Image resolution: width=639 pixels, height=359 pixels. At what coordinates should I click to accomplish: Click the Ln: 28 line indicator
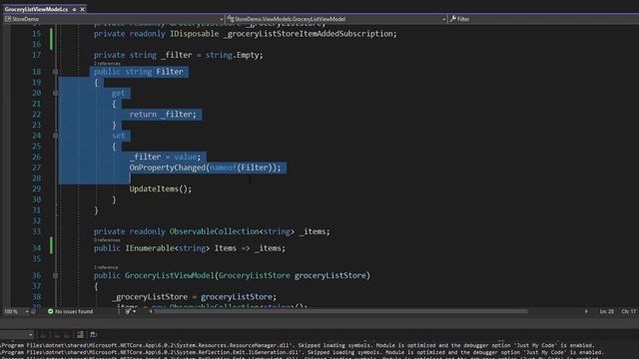coord(606,311)
